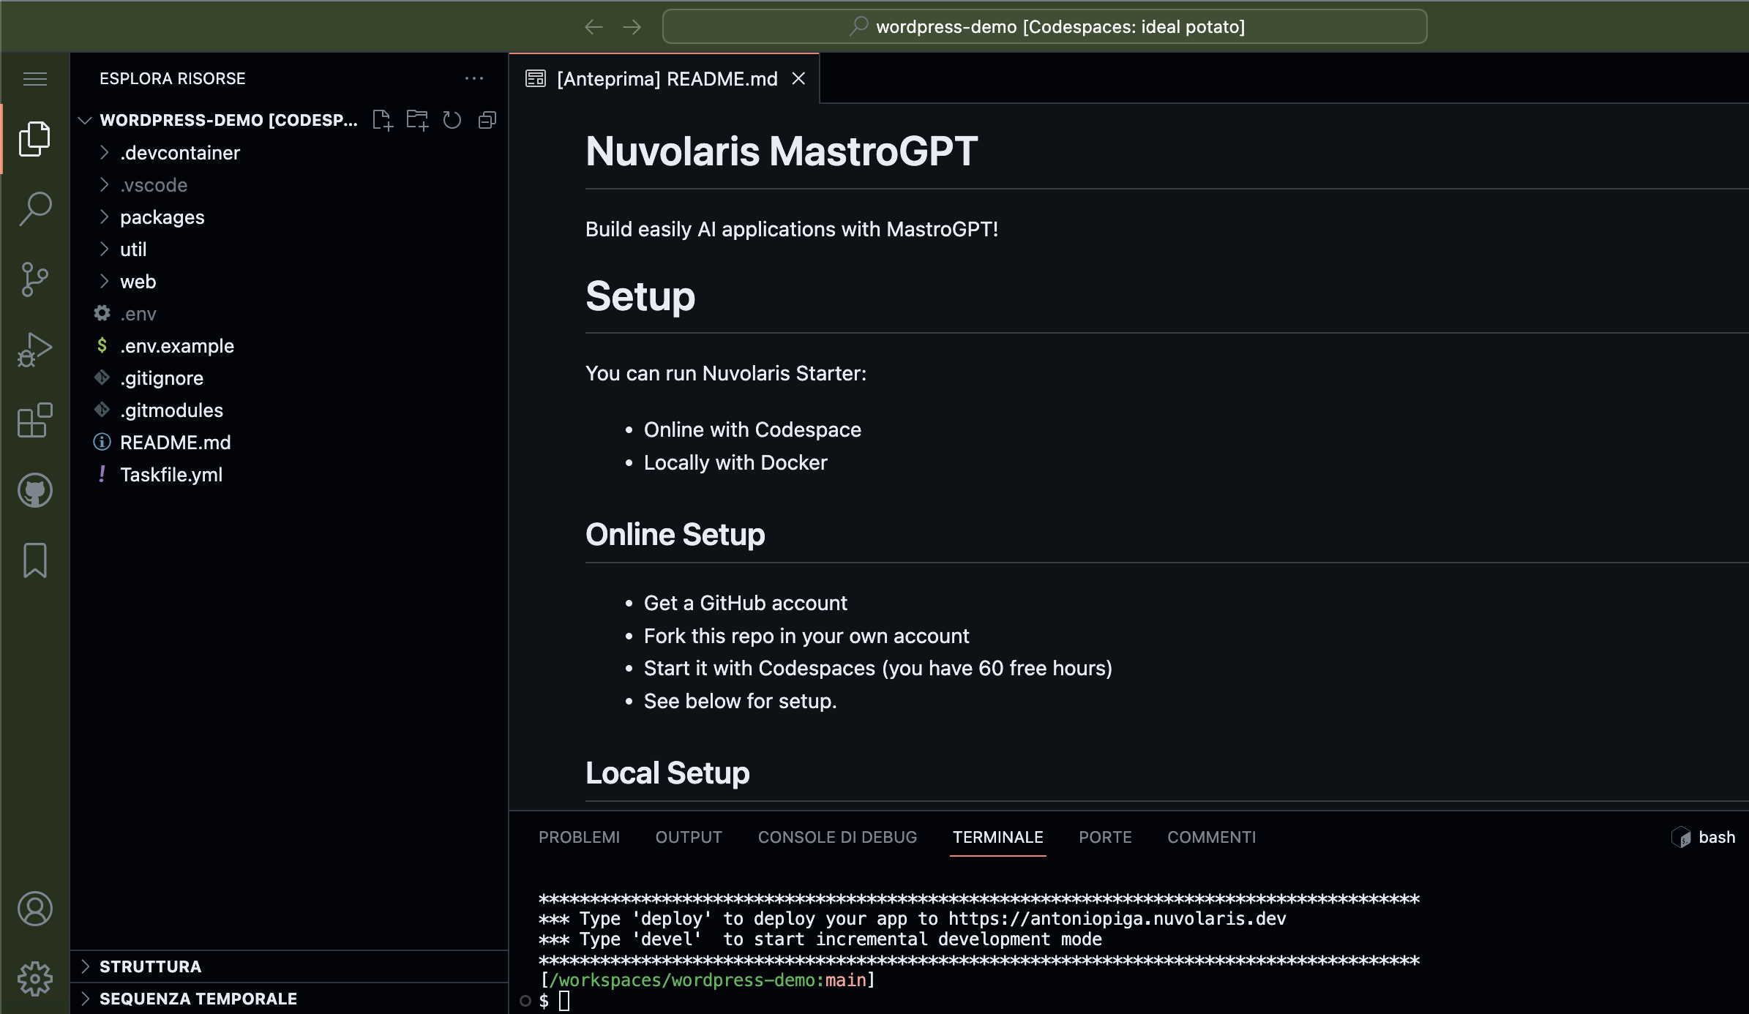Viewport: 1749px width, 1014px height.
Task: Create a new file in explorer
Action: coord(382,119)
